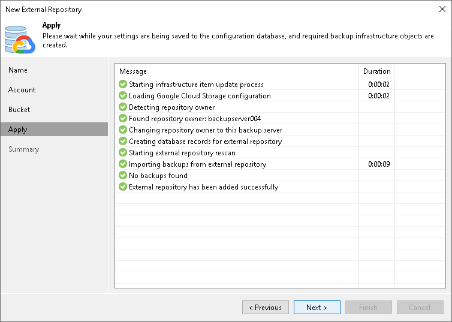Click the New External Repository window title
This screenshot has height=322, width=452.
[44, 10]
